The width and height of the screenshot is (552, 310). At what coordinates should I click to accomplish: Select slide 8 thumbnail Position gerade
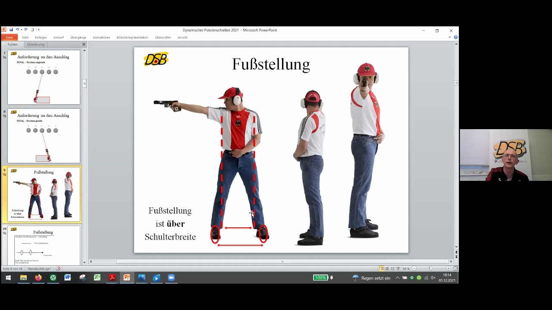tap(44, 136)
